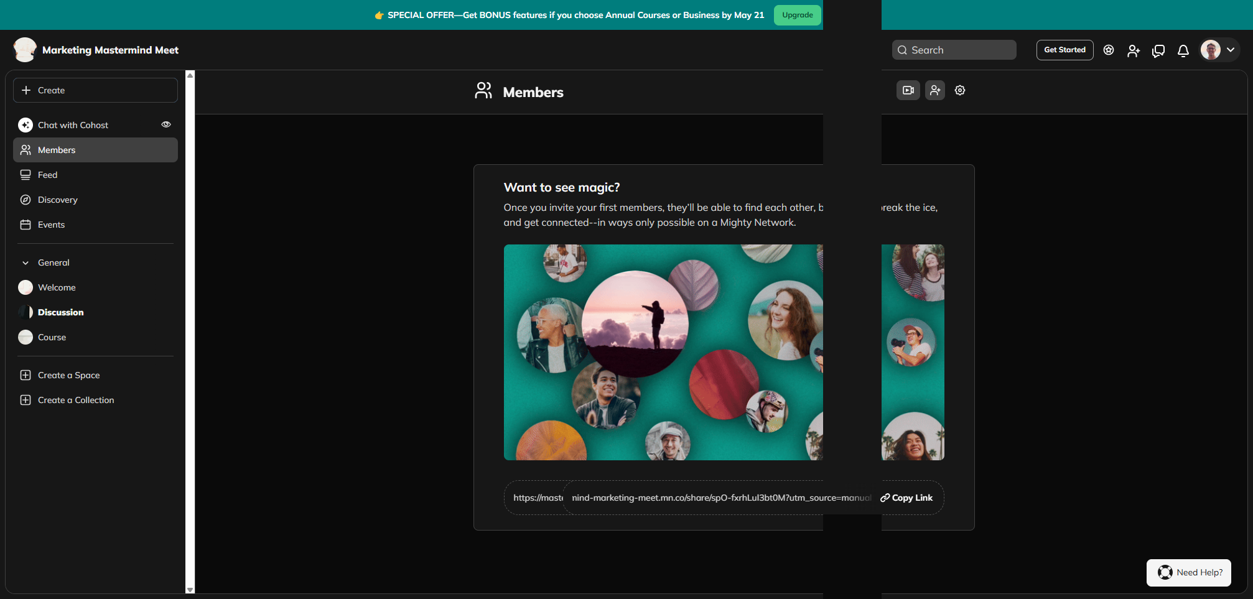Click the add person icon in top bar

[1133, 50]
